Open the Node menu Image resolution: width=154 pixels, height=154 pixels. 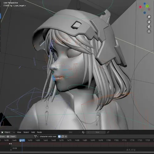pyautogui.click(x=39, y=132)
